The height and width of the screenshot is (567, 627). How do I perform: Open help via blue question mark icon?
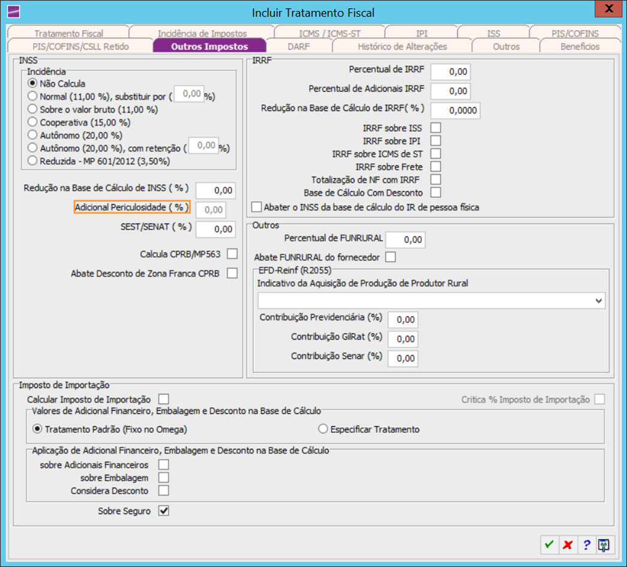(586, 545)
